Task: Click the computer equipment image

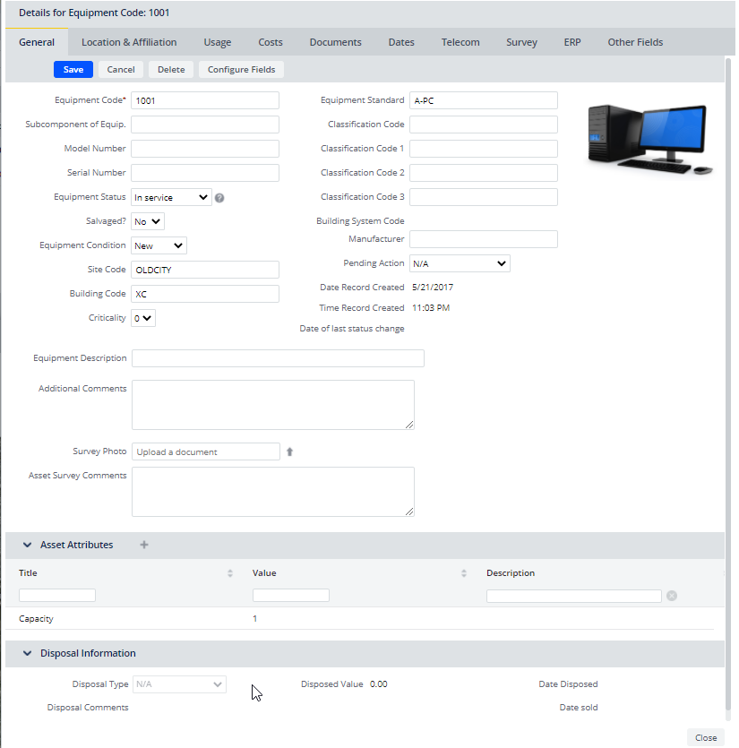Action: pos(650,138)
